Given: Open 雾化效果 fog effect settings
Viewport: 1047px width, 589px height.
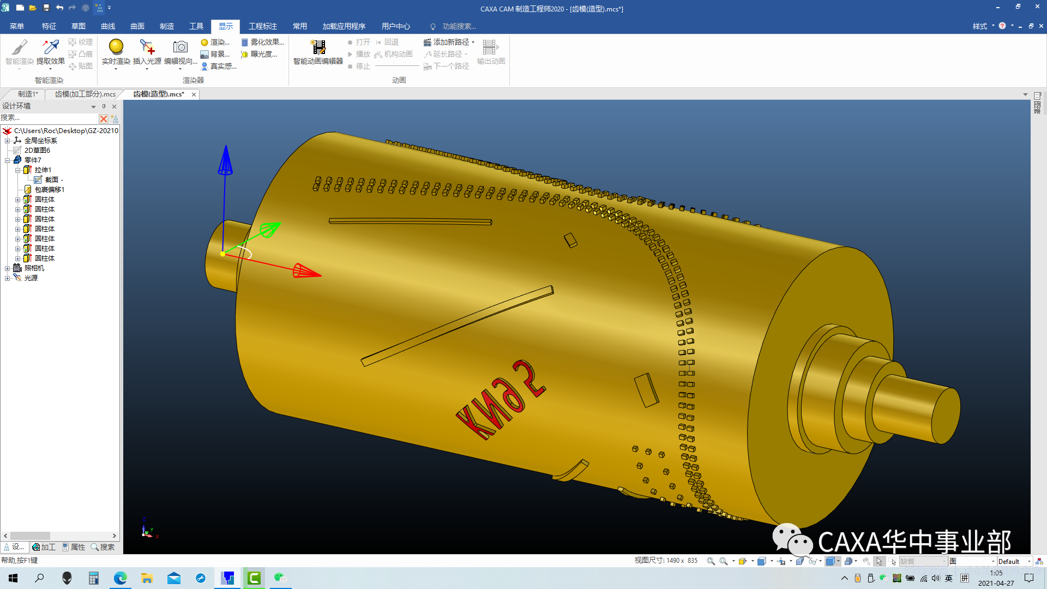Looking at the screenshot, I should pos(262,42).
